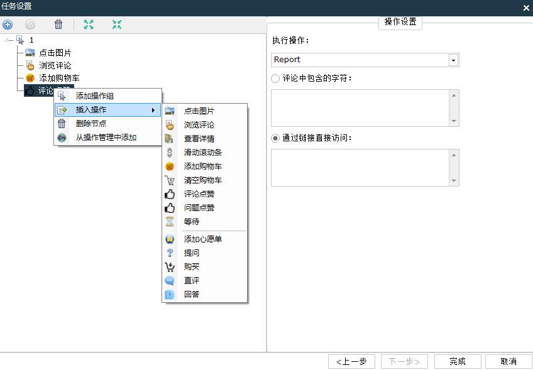Choose 删除节点 from context menu
This screenshot has height=370, width=533.
pyautogui.click(x=107, y=124)
